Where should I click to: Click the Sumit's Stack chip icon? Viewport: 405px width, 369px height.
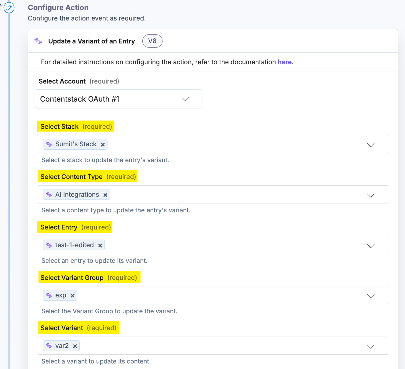[49, 144]
